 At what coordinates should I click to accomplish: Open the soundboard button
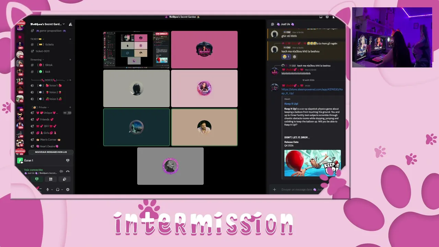point(64,179)
